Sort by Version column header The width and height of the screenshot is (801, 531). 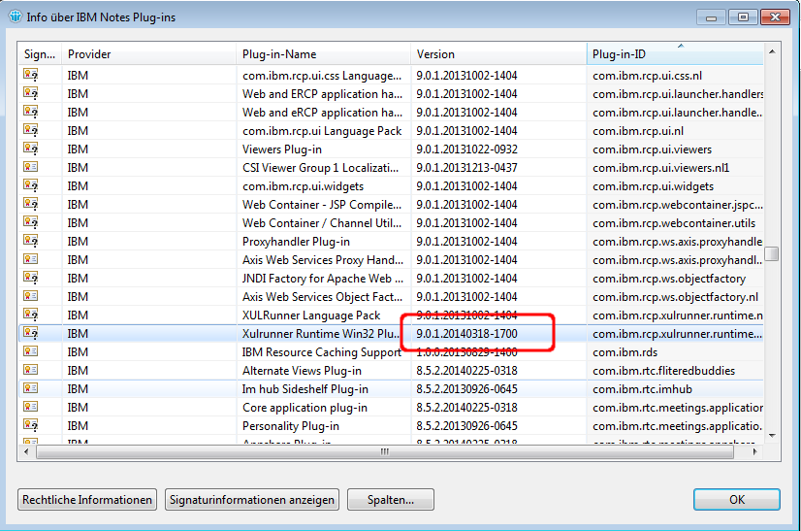(497, 54)
